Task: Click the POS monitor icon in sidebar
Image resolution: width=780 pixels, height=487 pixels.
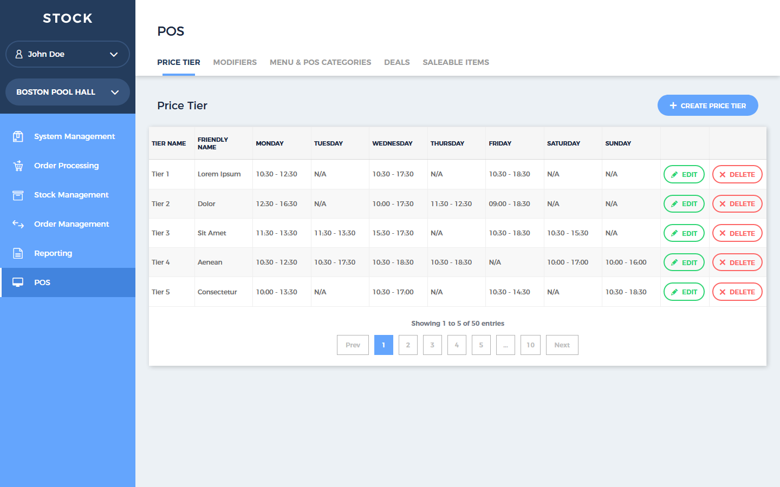Action: (18, 282)
